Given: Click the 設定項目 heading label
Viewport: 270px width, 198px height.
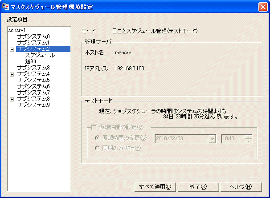Looking at the screenshot, I should pyautogui.click(x=16, y=19).
